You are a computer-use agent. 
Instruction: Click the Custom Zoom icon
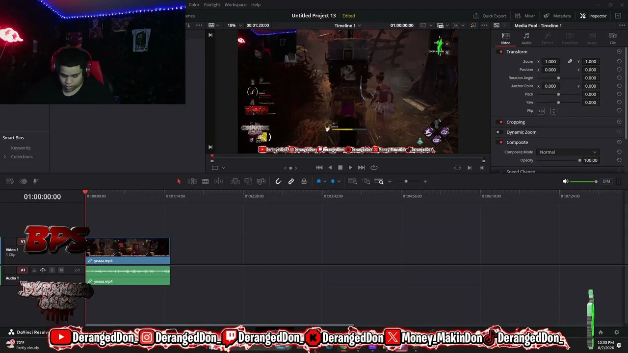point(379,181)
